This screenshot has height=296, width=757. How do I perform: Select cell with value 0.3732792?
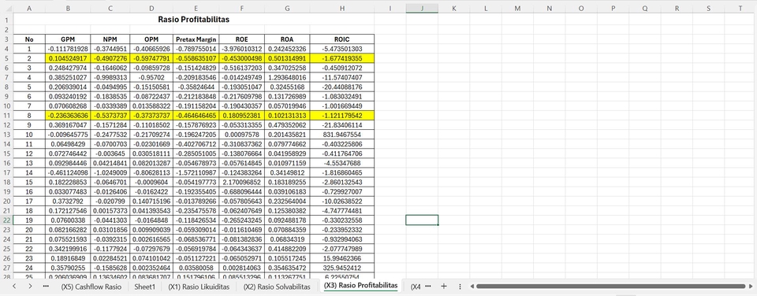pos(68,201)
